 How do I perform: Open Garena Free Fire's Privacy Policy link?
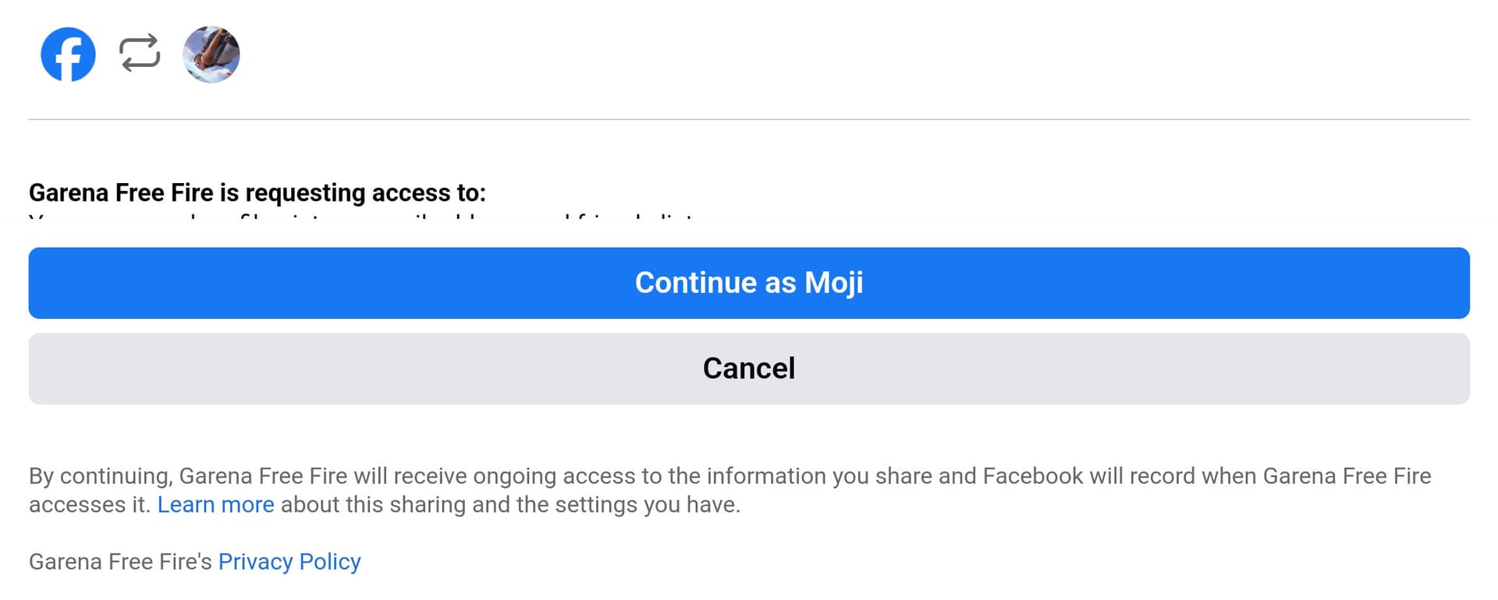point(289,562)
